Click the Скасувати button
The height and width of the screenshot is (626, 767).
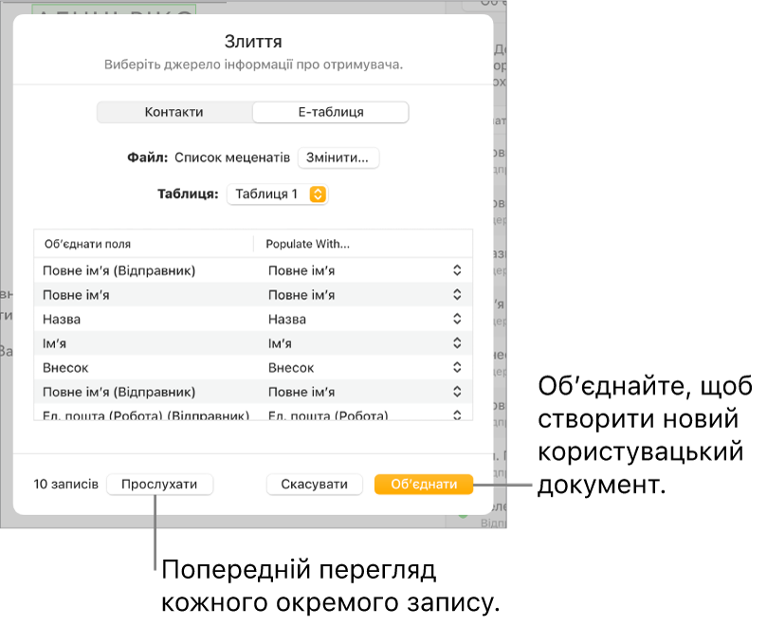tap(315, 485)
